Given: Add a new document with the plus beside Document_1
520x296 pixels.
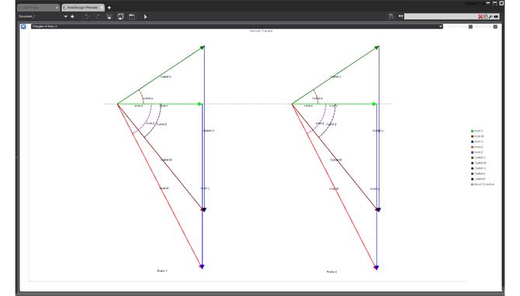Looking at the screenshot, I should pos(72,16).
